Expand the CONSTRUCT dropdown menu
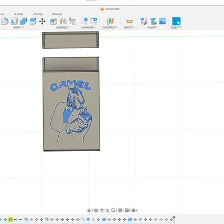Screen dimensions: 224x224 click(x=110, y=27)
